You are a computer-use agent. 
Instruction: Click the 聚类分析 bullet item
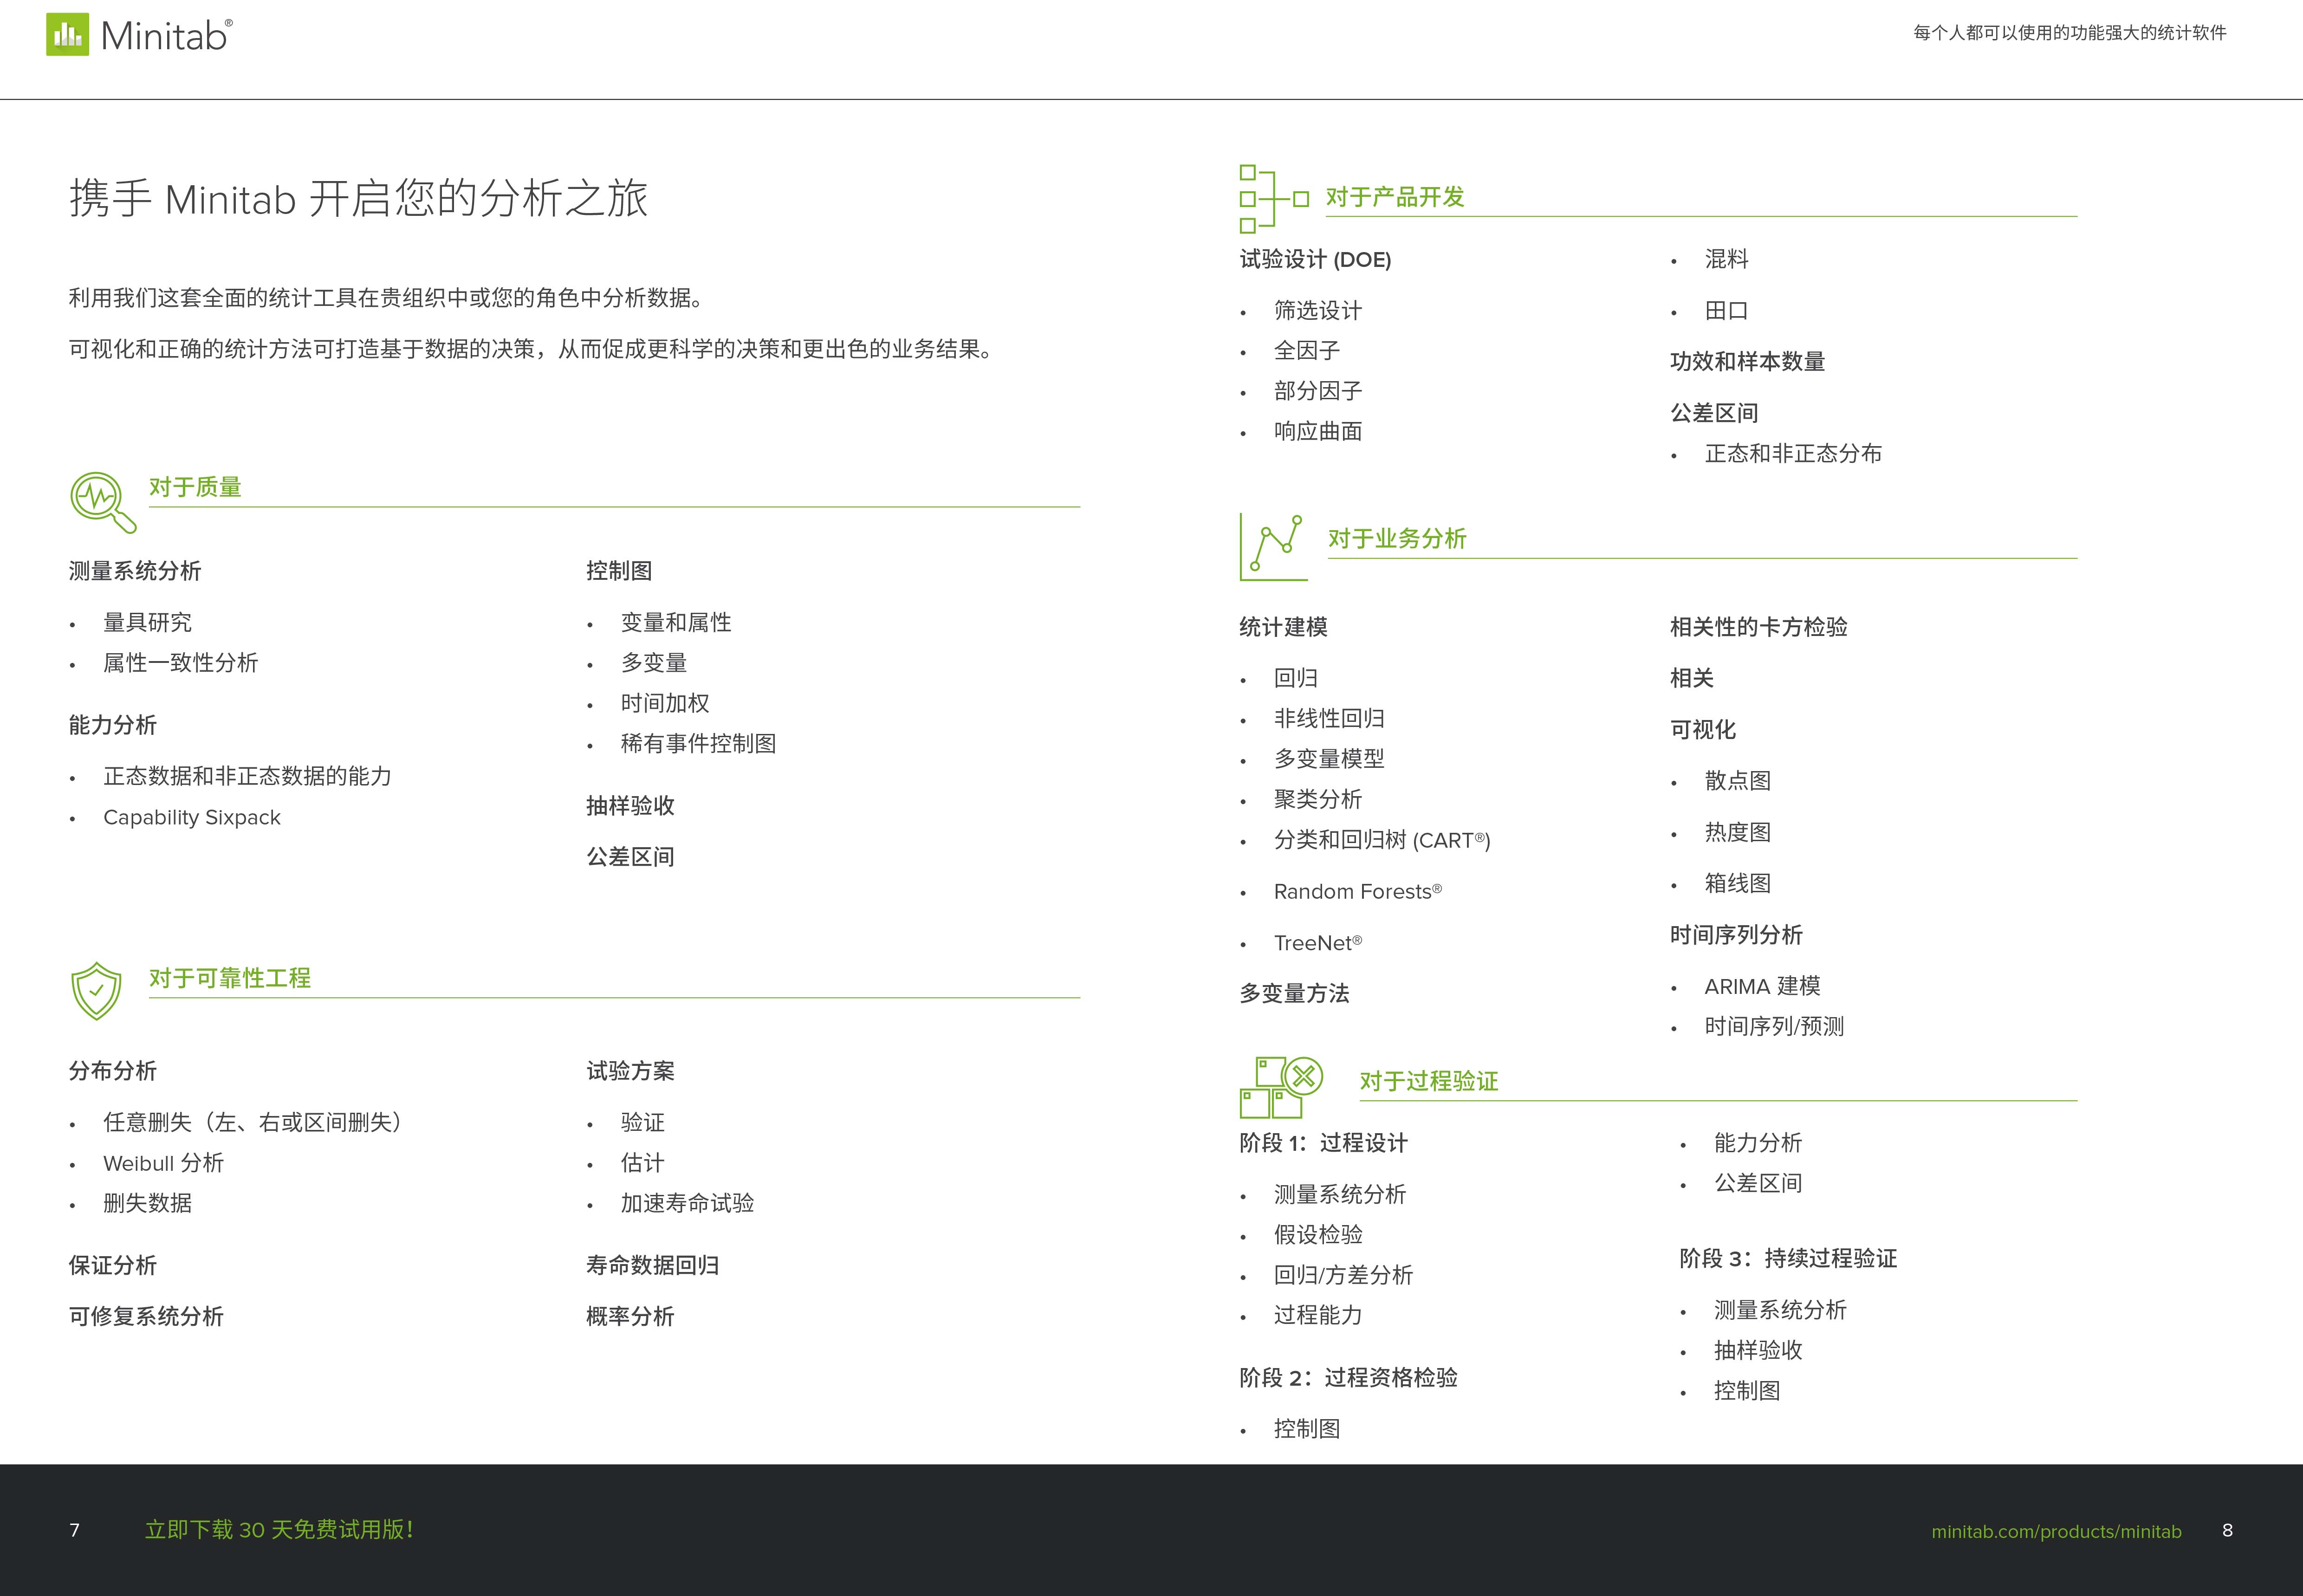coord(1318,799)
